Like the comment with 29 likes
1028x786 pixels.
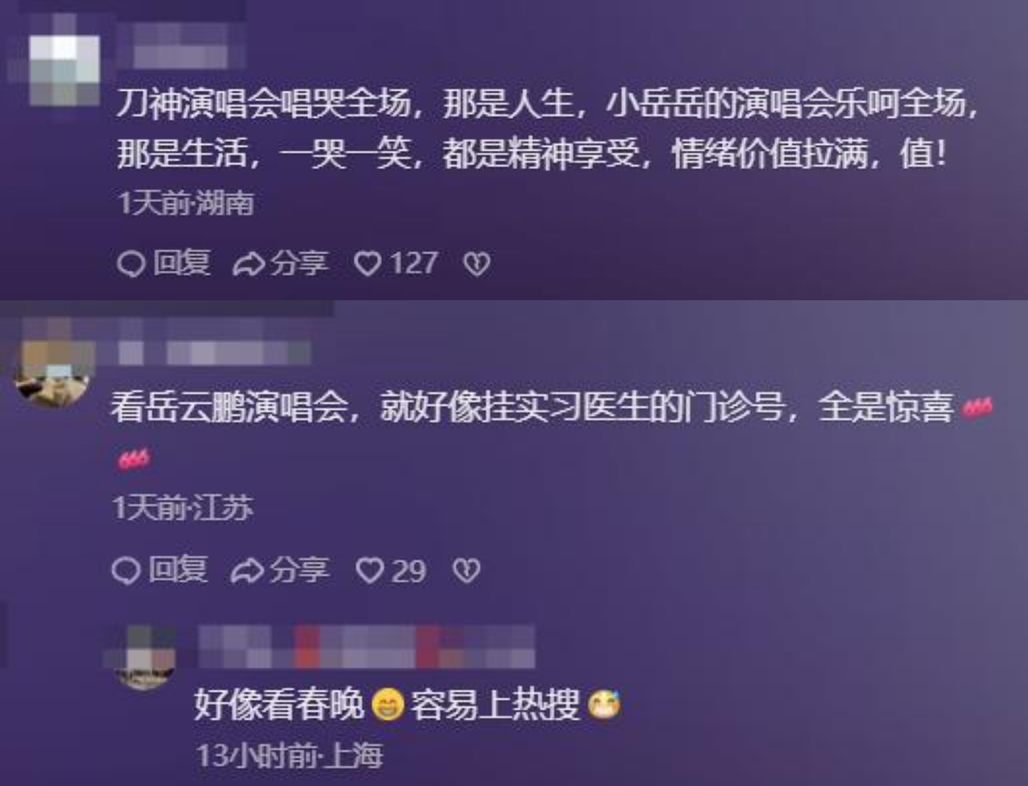(x=369, y=570)
